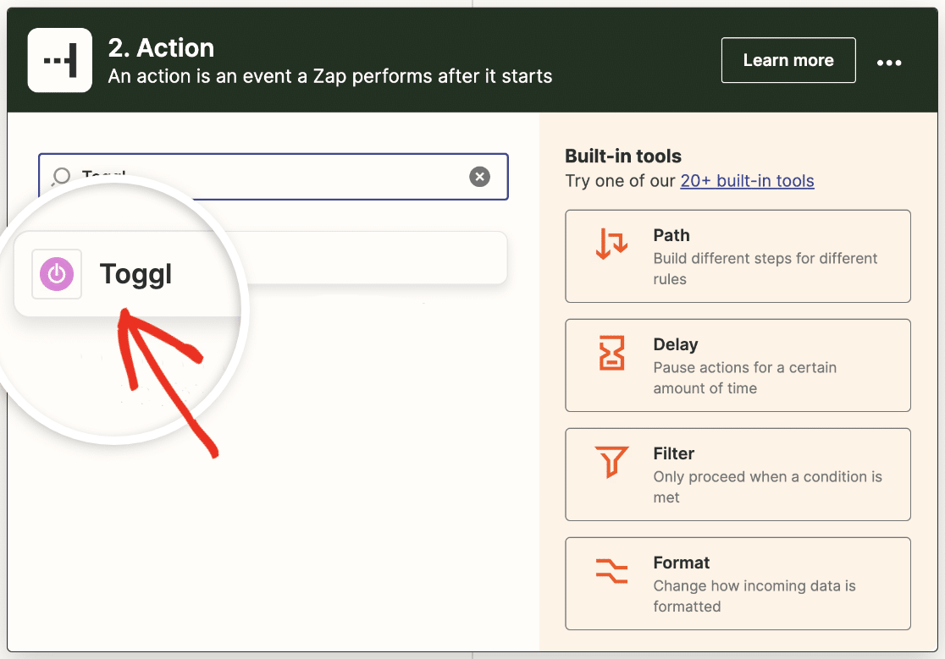The height and width of the screenshot is (659, 945).
Task: Open the three-dot more options menu
Action: [x=889, y=62]
